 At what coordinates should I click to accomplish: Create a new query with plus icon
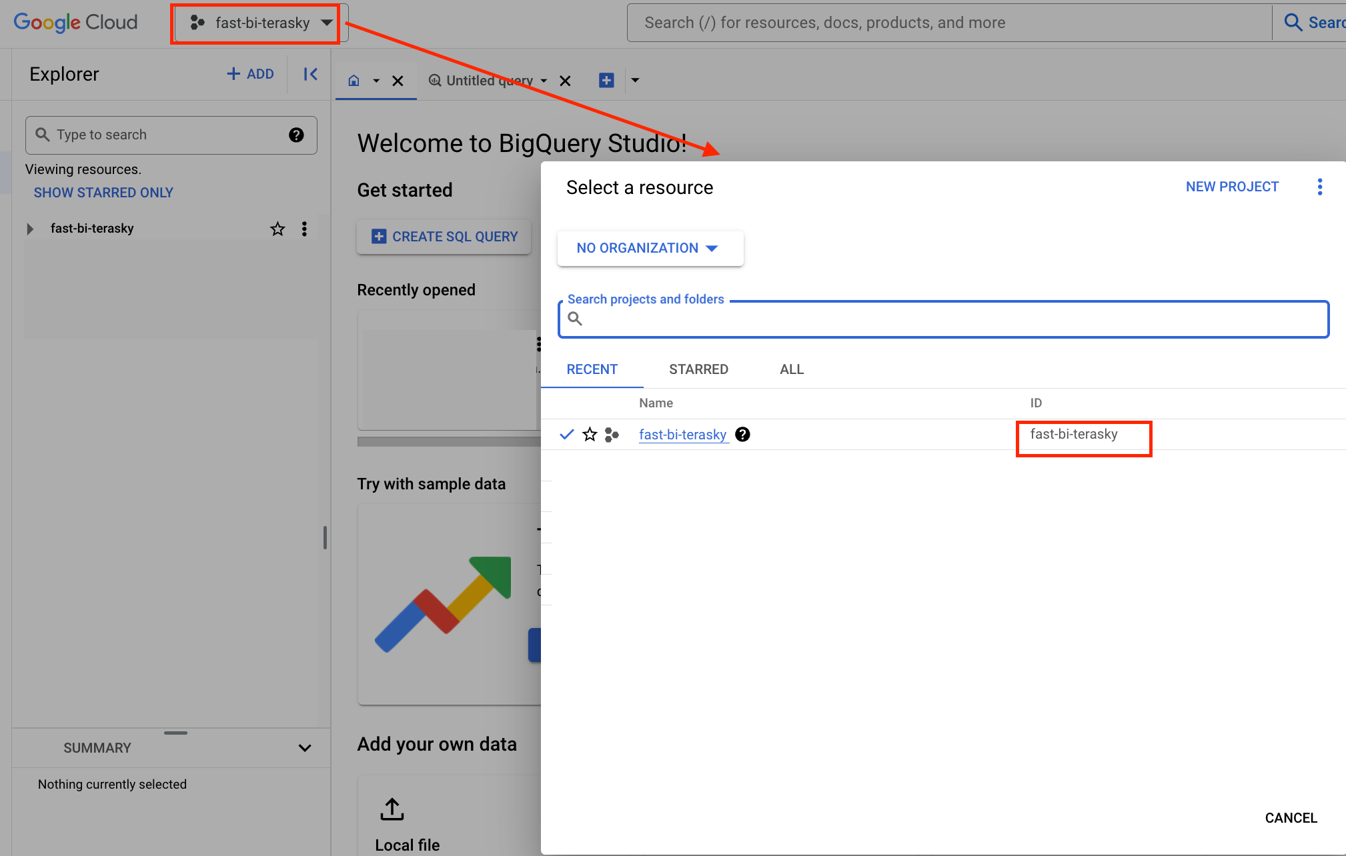(606, 81)
